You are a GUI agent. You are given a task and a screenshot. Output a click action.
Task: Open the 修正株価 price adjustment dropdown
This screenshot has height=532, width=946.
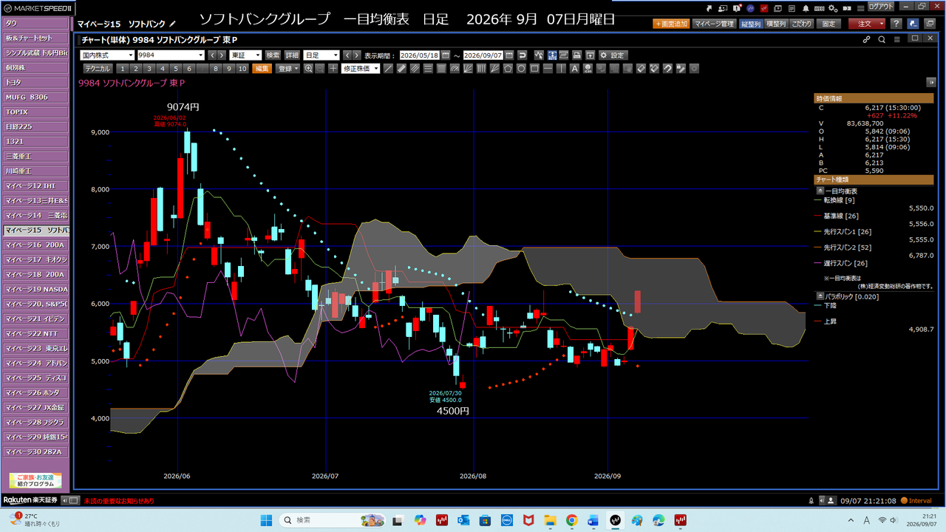pos(361,69)
